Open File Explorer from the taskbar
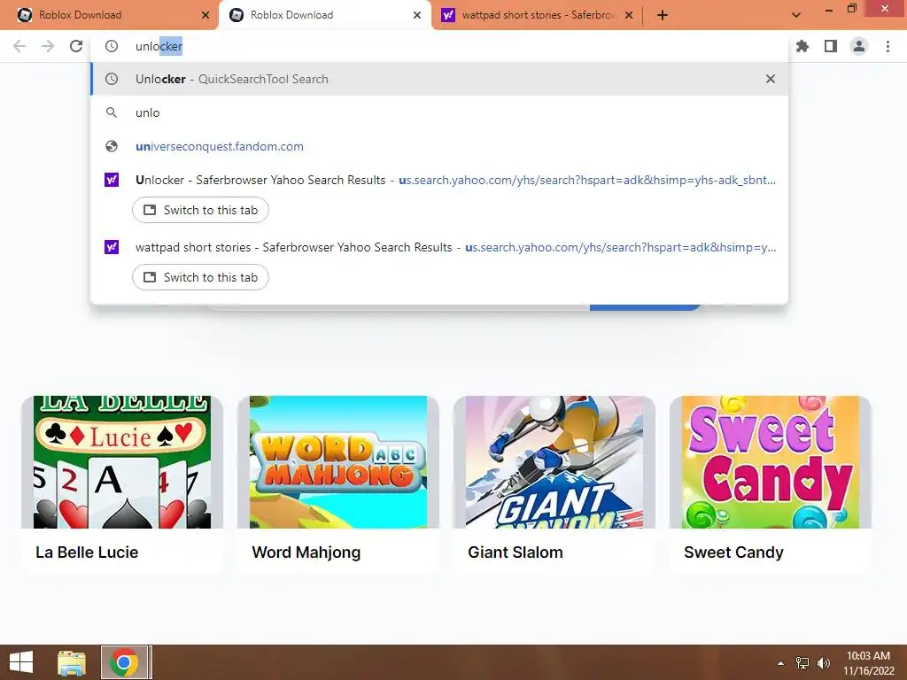The height and width of the screenshot is (680, 907). point(72,662)
